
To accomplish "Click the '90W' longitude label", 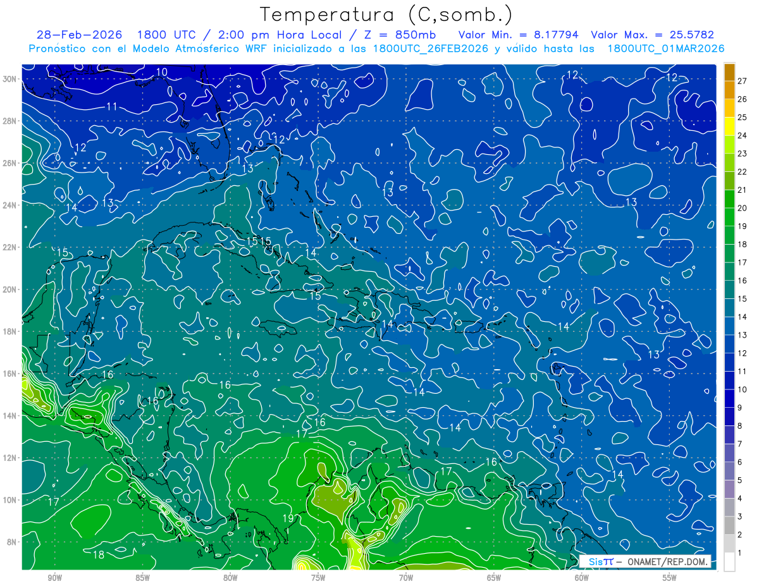I will pos(54,578).
